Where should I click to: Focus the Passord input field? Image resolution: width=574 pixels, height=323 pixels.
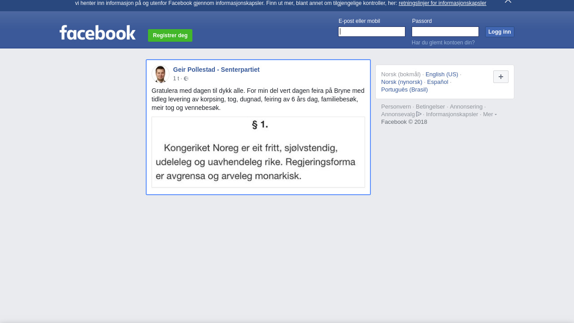(x=445, y=31)
